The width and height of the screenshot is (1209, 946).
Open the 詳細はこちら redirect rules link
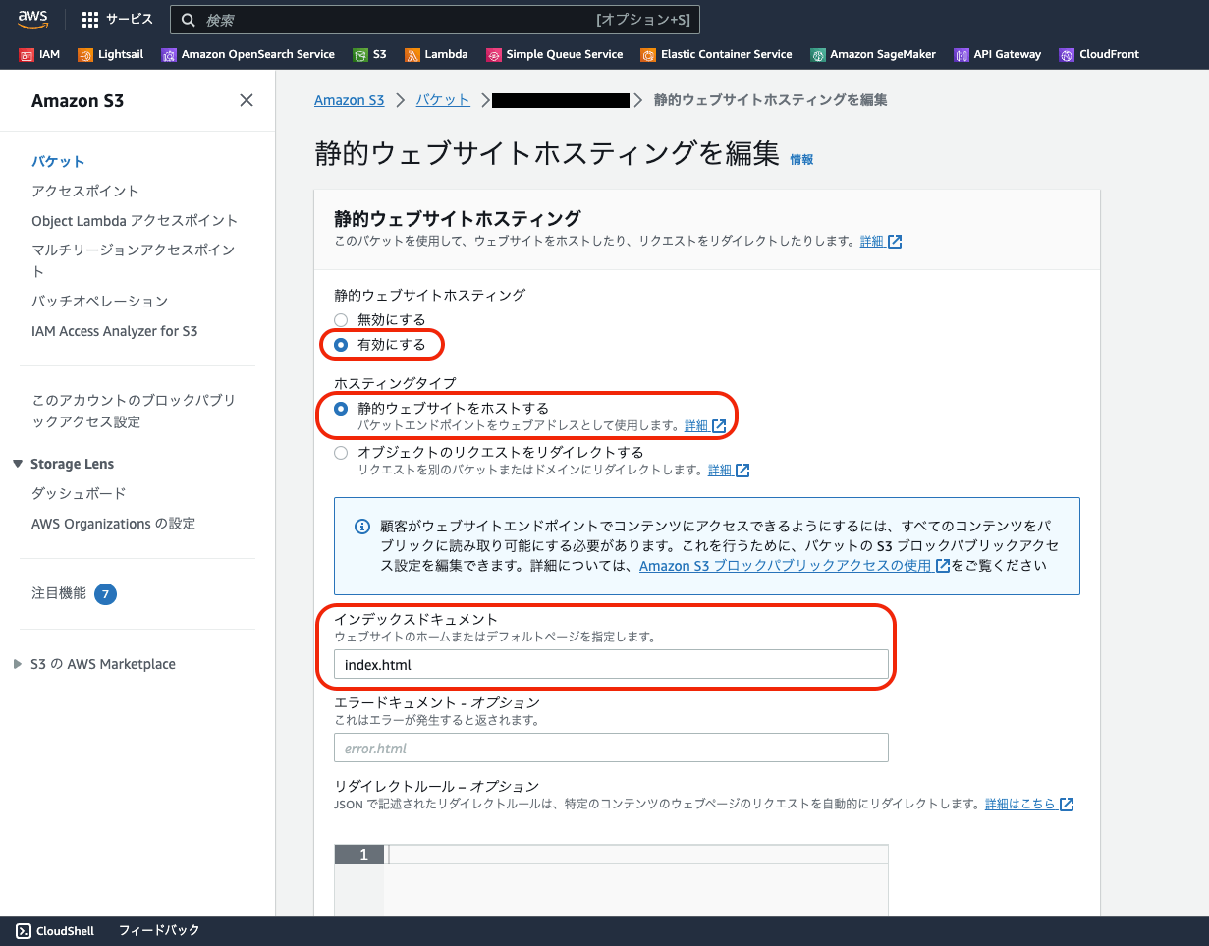point(1020,804)
